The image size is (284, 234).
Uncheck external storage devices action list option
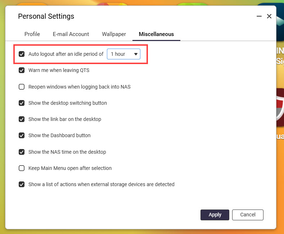[x=22, y=184]
